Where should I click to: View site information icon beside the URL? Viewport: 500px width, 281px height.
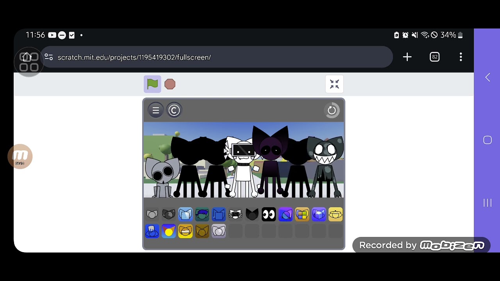coord(49,57)
